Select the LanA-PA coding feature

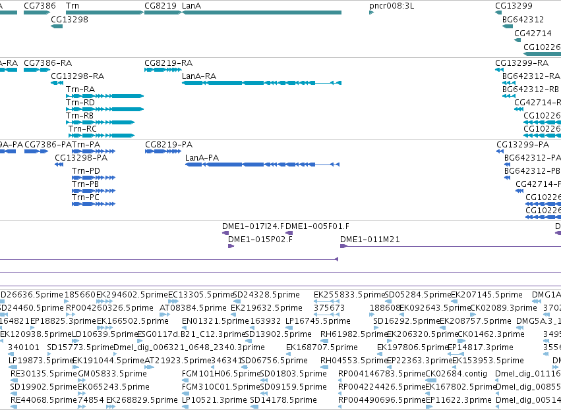pyautogui.click(x=262, y=165)
